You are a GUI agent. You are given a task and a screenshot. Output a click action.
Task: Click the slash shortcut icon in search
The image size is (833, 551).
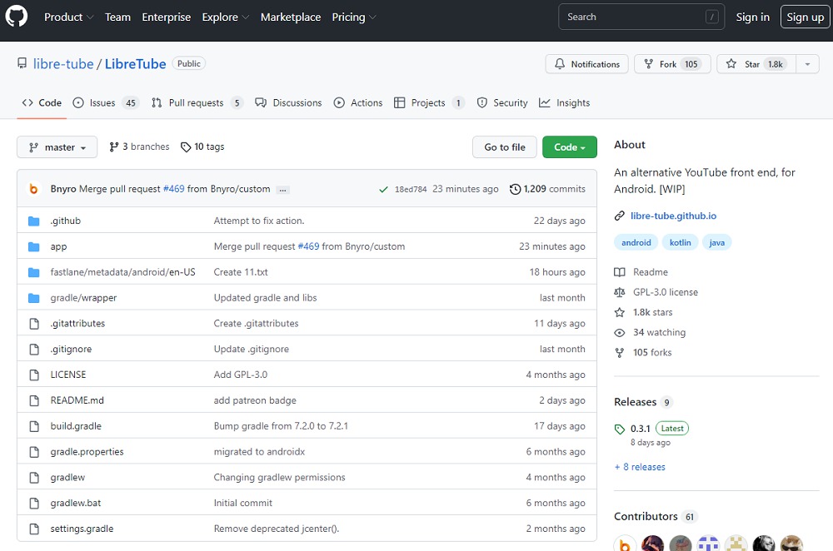(x=712, y=17)
